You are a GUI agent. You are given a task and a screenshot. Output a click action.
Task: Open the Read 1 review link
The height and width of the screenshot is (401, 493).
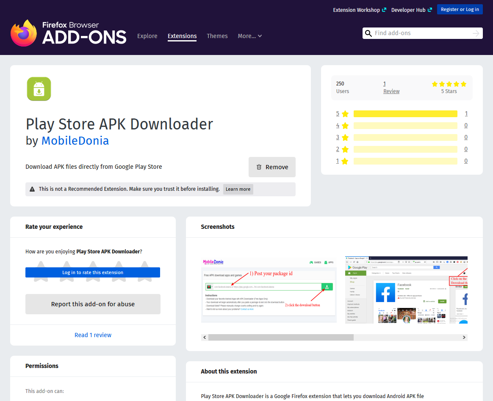click(93, 335)
